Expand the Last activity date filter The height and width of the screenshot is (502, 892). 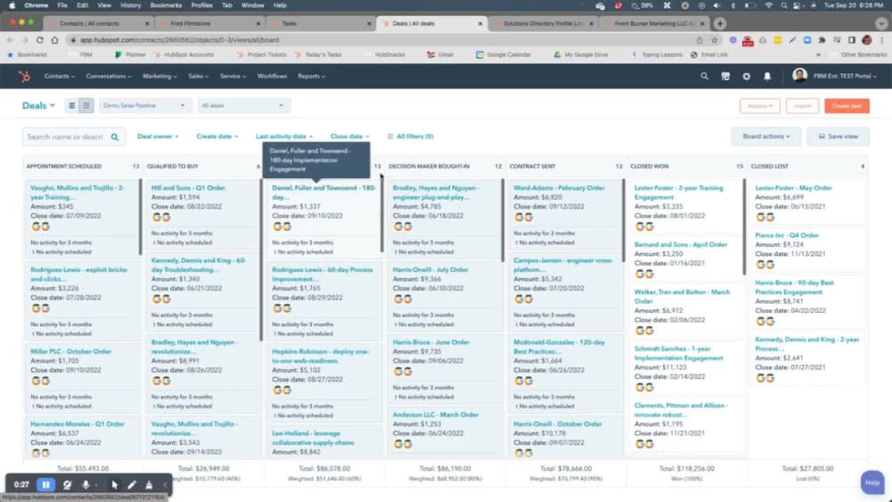284,136
